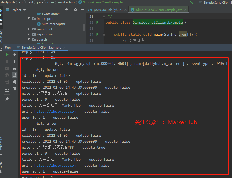Click the args parameter in main method
Viewport: 232px width, 178px height.
click(183, 34)
